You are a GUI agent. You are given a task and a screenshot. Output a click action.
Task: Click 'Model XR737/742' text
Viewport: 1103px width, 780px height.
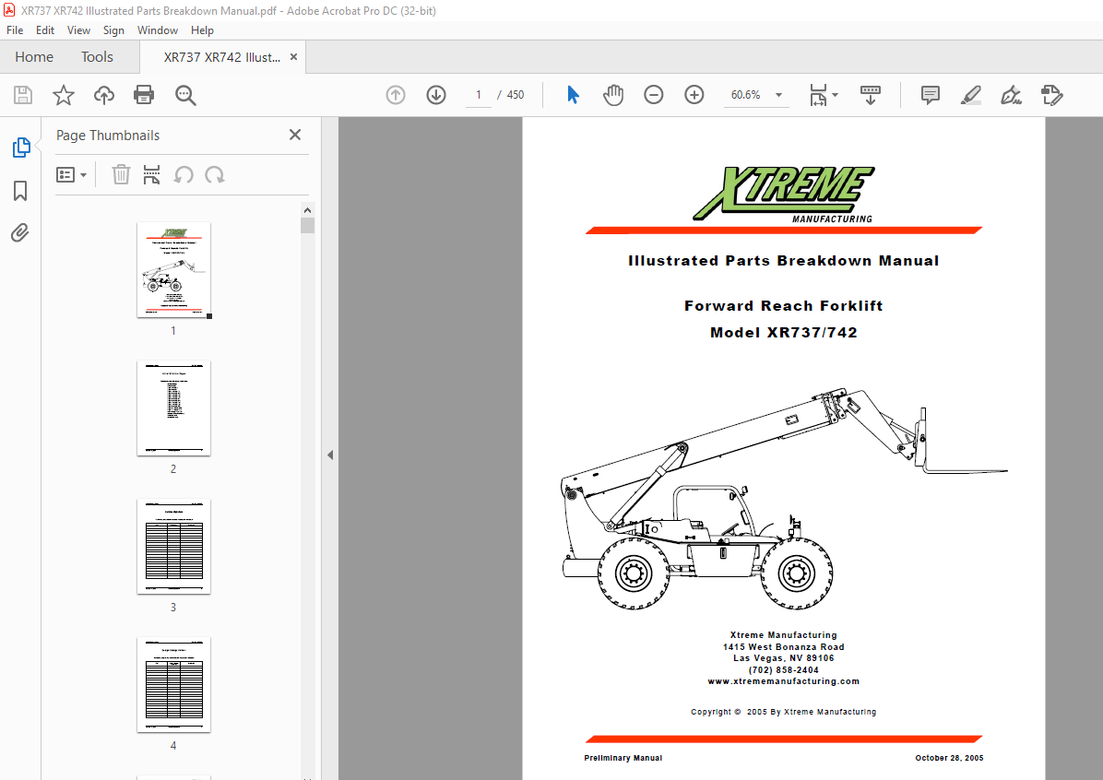[784, 333]
